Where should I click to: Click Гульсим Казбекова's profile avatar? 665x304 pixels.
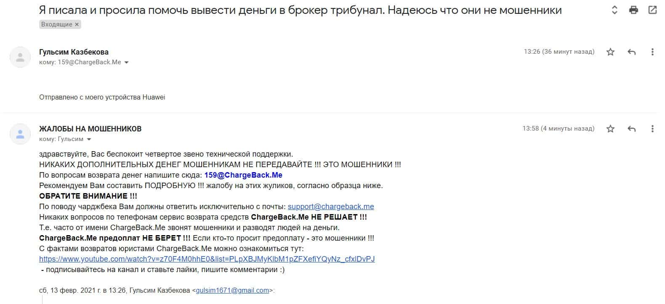pos(20,58)
